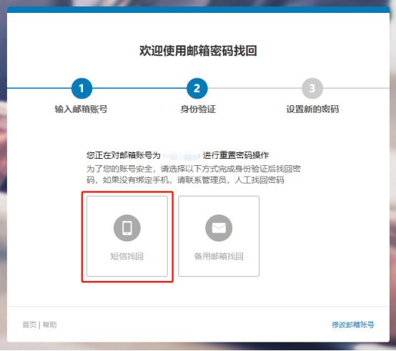Click the 身份验证 step label

(198, 109)
